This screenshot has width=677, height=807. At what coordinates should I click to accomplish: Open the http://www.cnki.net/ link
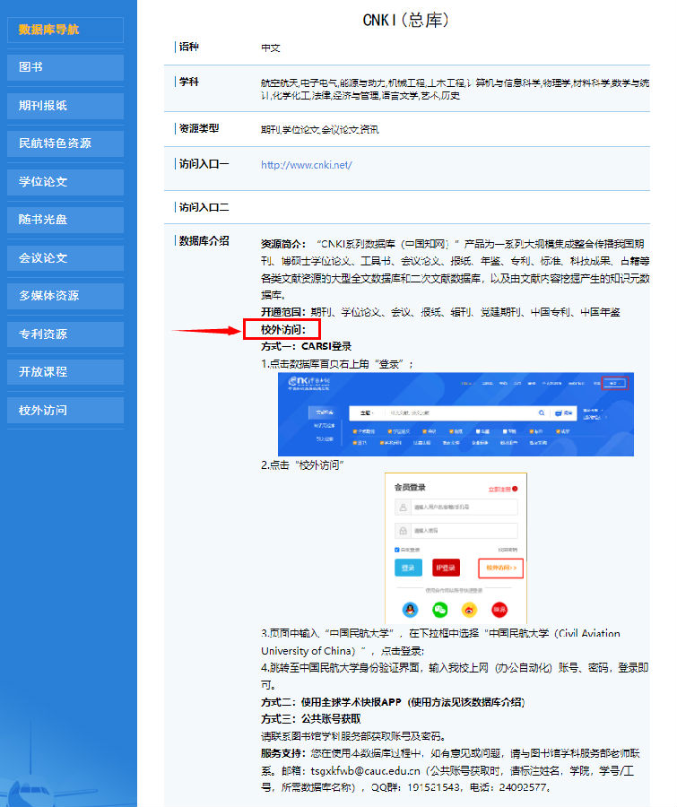[306, 165]
